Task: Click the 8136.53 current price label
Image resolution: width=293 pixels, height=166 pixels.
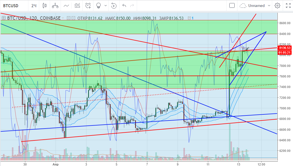Action: coord(284,48)
